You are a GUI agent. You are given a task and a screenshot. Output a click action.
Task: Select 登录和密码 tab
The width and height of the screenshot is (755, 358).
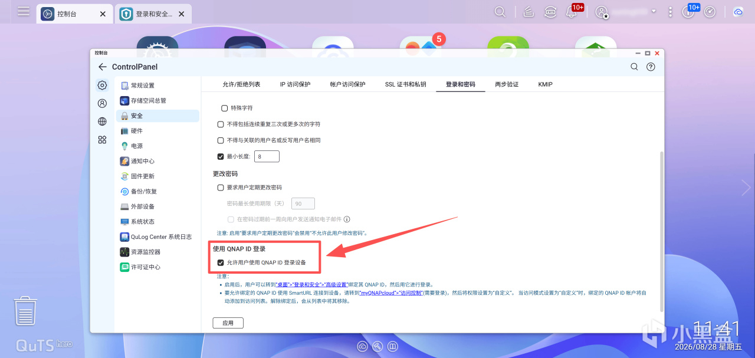pos(461,84)
